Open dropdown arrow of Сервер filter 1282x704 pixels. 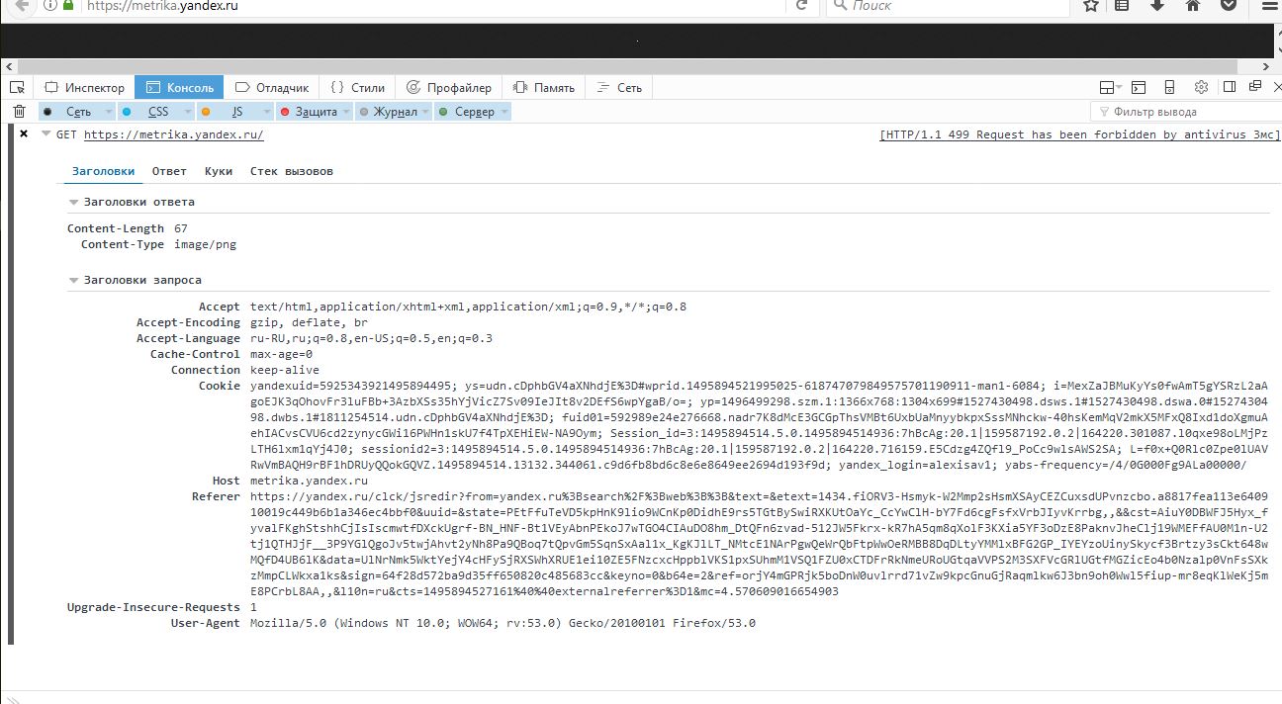[505, 112]
